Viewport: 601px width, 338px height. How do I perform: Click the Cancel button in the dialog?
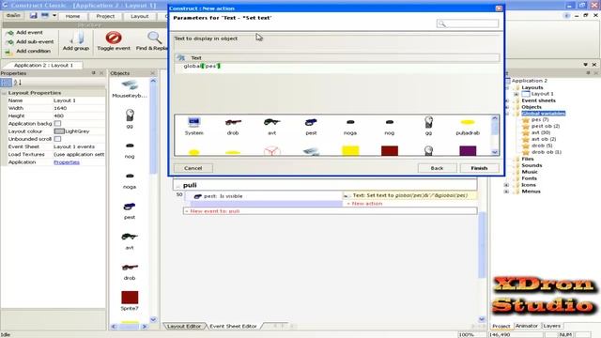(193, 168)
